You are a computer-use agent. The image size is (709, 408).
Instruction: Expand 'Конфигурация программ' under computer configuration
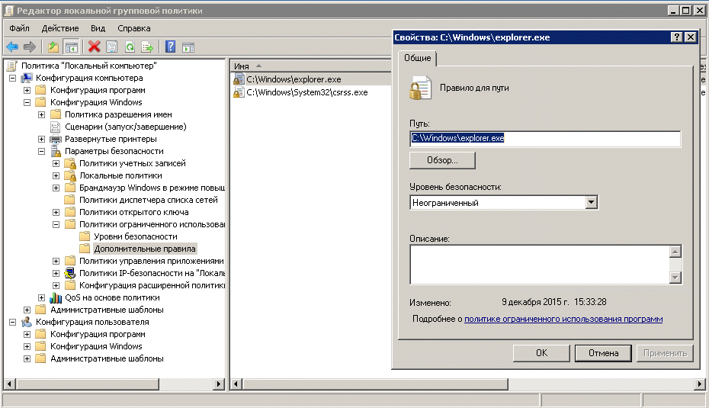pos(27,90)
